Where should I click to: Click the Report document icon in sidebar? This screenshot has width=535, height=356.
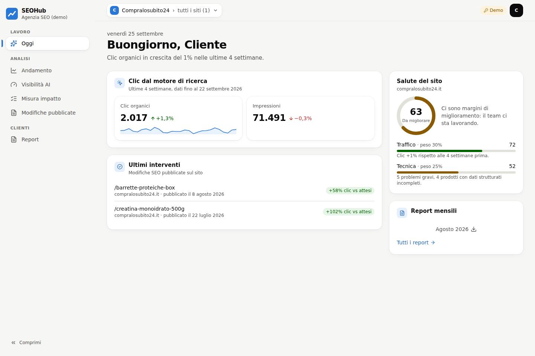(x=14, y=139)
